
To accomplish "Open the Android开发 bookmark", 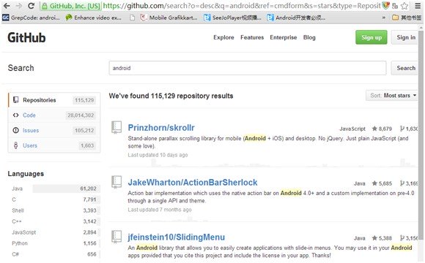I will coord(296,18).
